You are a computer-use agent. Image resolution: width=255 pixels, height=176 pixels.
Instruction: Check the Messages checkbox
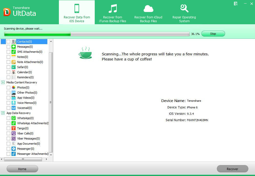(8, 47)
